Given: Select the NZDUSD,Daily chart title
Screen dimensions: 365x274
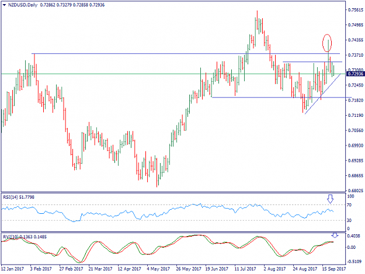Looking at the screenshot, I should coord(23,5).
